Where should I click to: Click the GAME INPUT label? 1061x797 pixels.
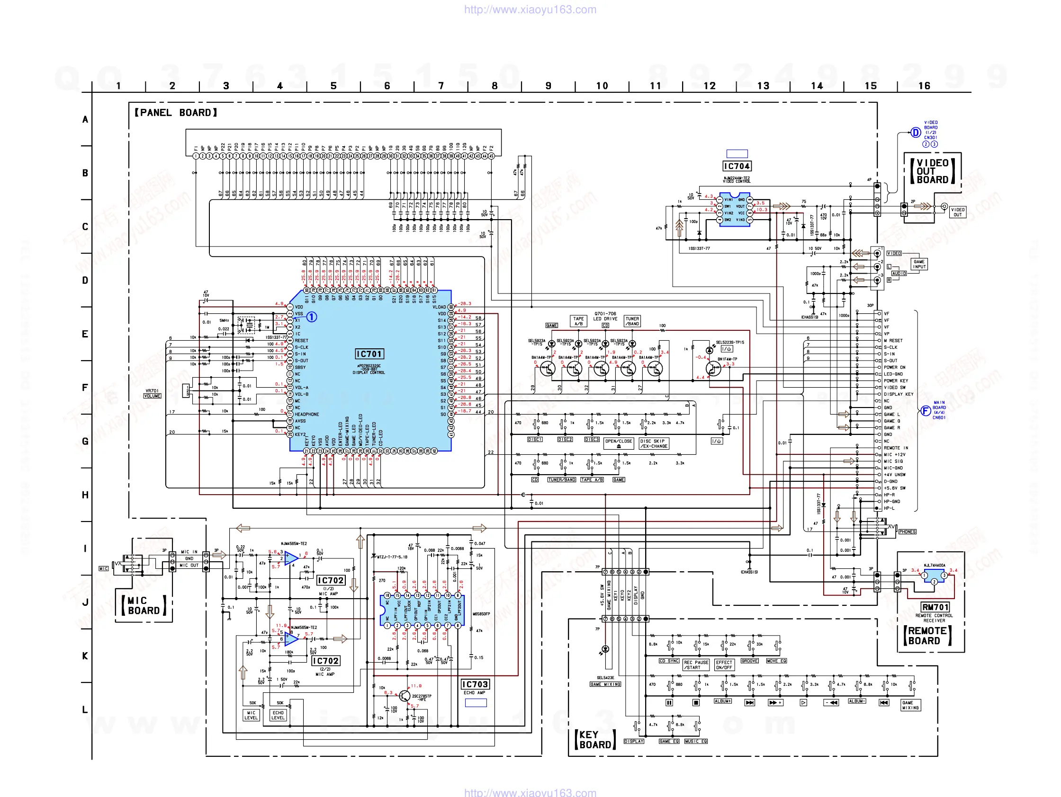(x=919, y=264)
